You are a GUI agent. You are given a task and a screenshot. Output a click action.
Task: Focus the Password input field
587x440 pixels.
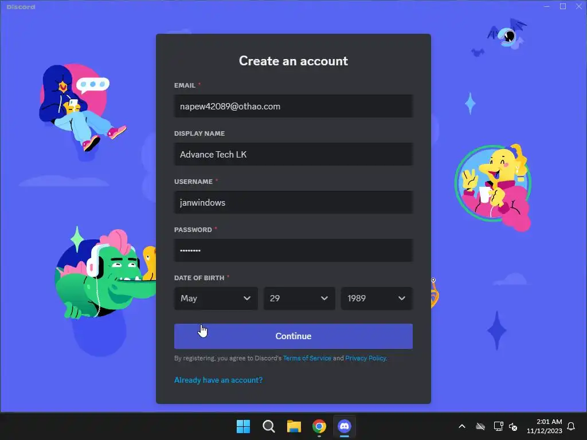(x=293, y=250)
